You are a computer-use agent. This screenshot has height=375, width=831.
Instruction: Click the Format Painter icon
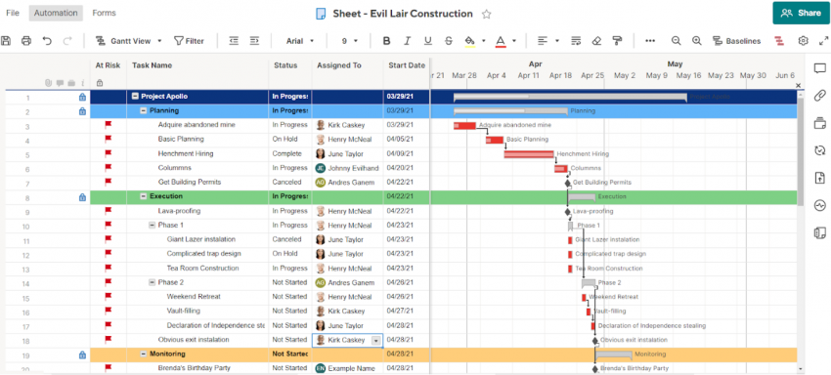pyautogui.click(x=617, y=41)
